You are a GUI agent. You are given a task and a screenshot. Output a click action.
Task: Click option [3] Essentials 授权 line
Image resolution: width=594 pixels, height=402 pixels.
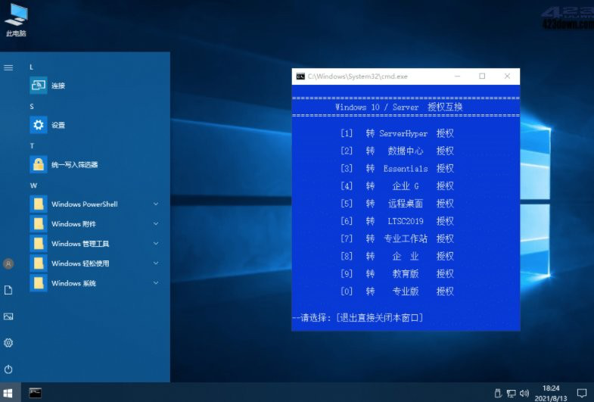pyautogui.click(x=397, y=168)
